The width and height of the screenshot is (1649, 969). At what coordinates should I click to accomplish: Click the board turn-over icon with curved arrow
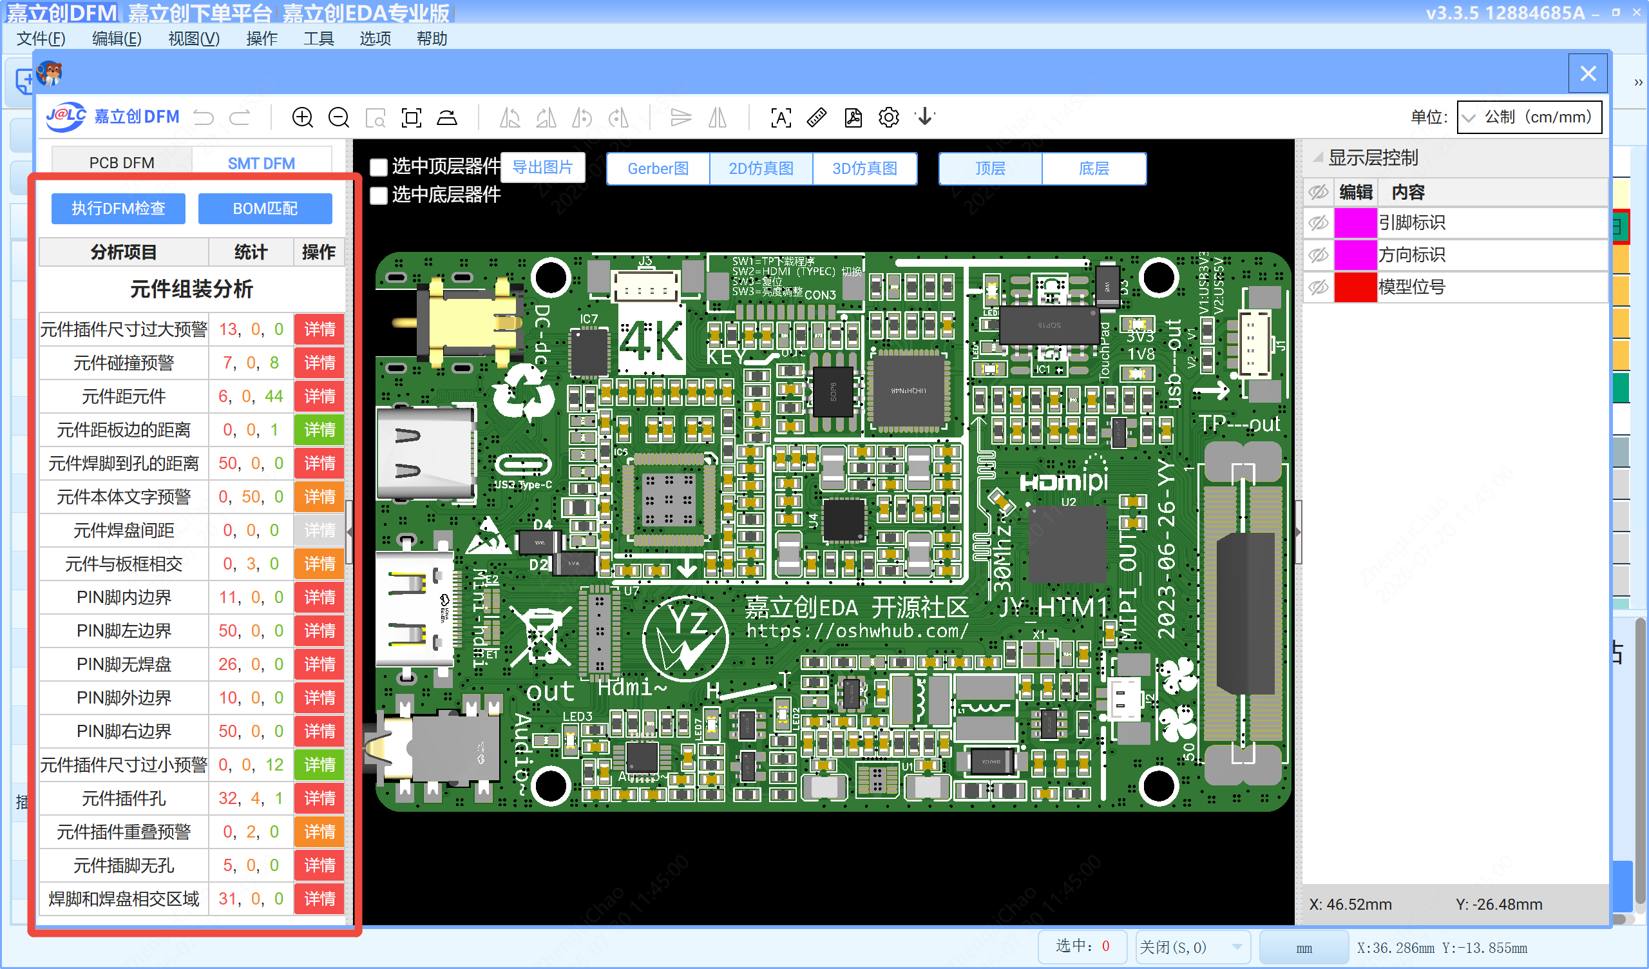[x=448, y=117]
